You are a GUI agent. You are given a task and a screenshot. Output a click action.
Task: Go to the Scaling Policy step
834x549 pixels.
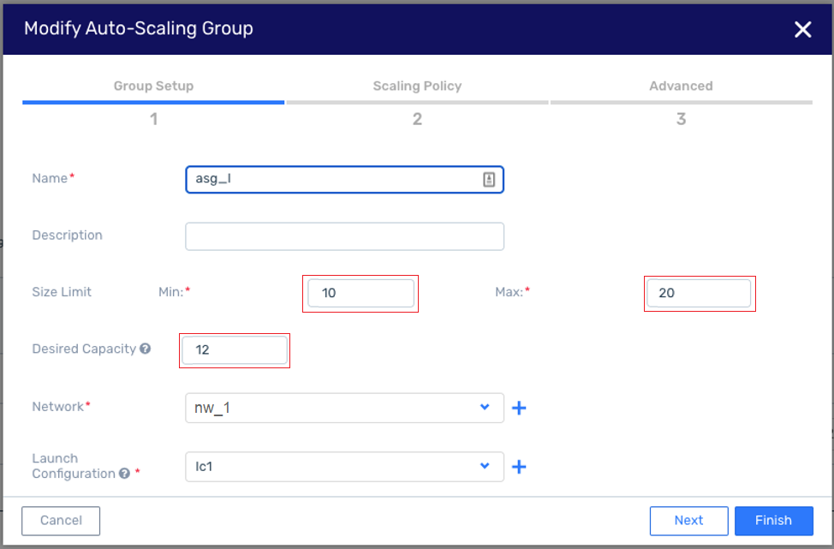(x=418, y=86)
